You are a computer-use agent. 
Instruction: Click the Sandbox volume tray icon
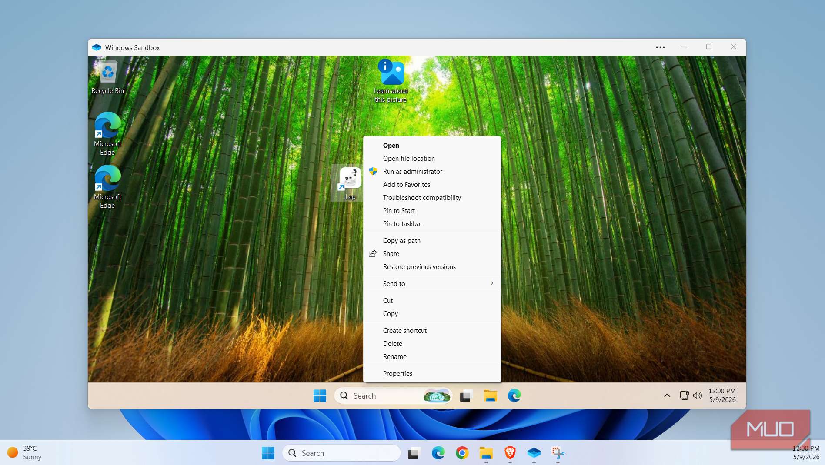tap(698, 395)
